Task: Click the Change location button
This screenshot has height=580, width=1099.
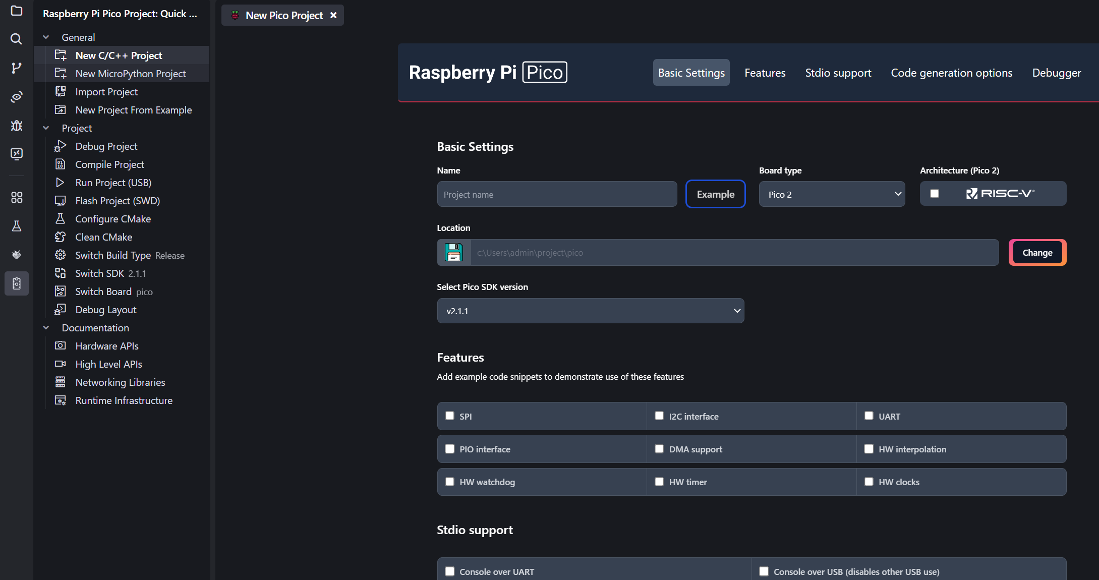Action: coord(1037,252)
